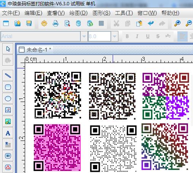Choose the line drawing tool

(8, 76)
